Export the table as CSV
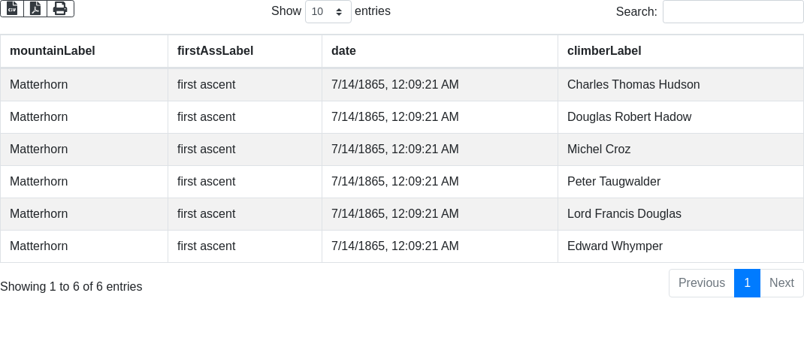804x338 pixels. pos(12,8)
